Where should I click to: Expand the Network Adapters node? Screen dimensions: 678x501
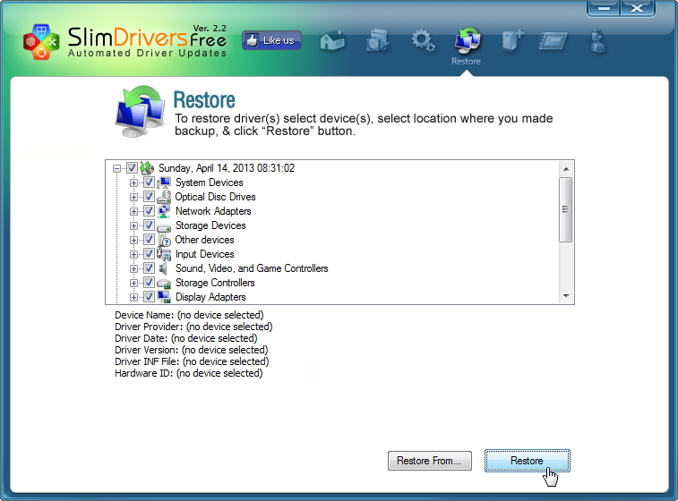coord(133,211)
